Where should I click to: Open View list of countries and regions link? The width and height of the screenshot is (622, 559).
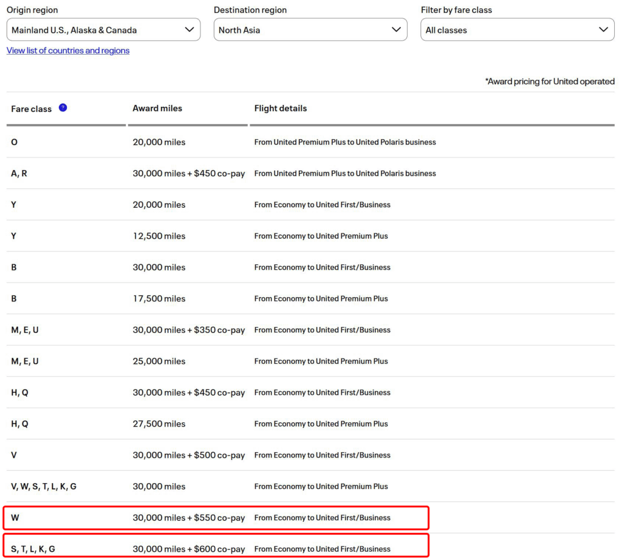tap(68, 50)
